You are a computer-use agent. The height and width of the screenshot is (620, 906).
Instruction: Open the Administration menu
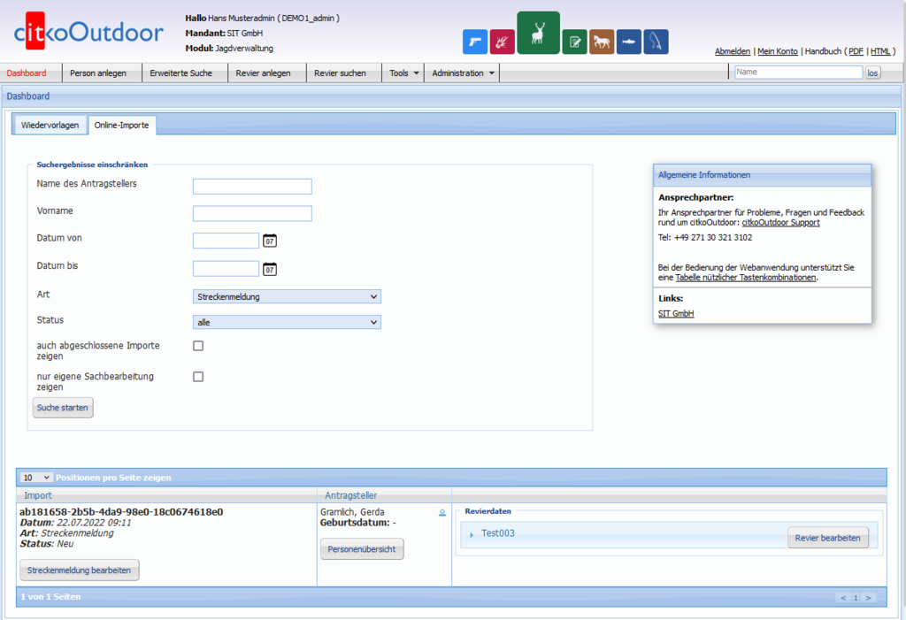click(463, 73)
